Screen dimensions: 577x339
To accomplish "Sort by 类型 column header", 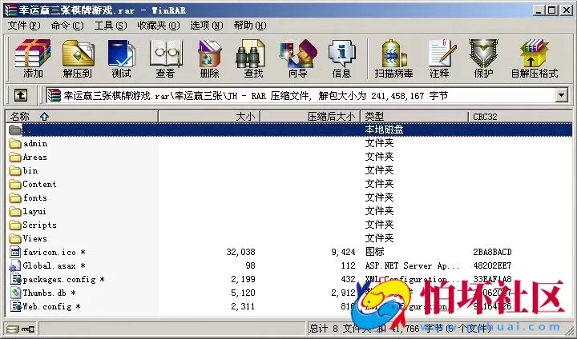I will 414,117.
